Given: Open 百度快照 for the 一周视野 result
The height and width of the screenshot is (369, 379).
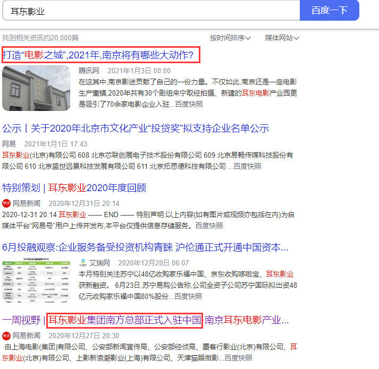Looking at the screenshot, I should click(238, 358).
